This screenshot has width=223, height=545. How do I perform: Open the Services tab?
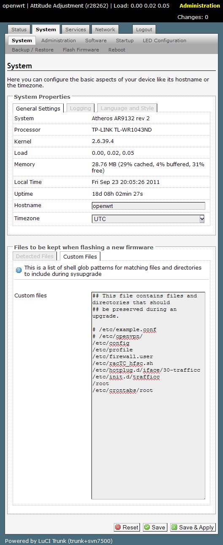tap(75, 30)
